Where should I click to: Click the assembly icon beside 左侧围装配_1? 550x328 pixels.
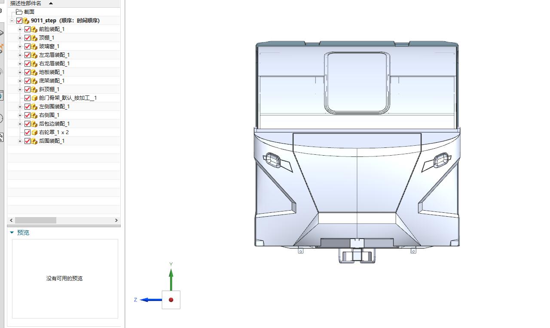pos(34,107)
